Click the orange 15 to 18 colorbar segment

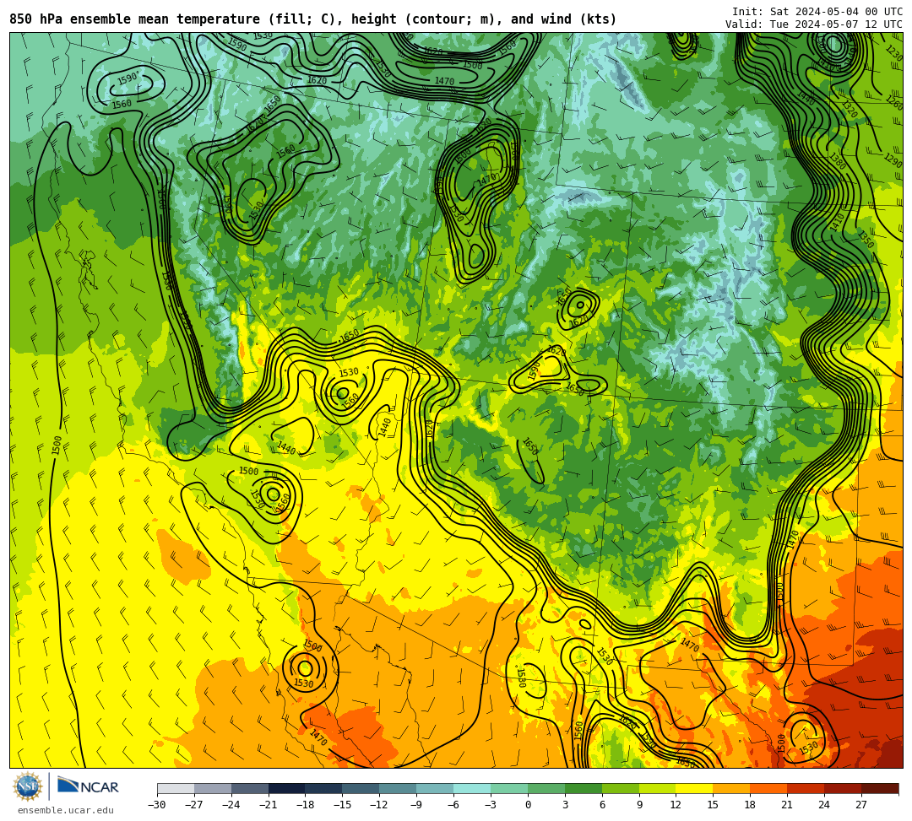click(x=731, y=788)
